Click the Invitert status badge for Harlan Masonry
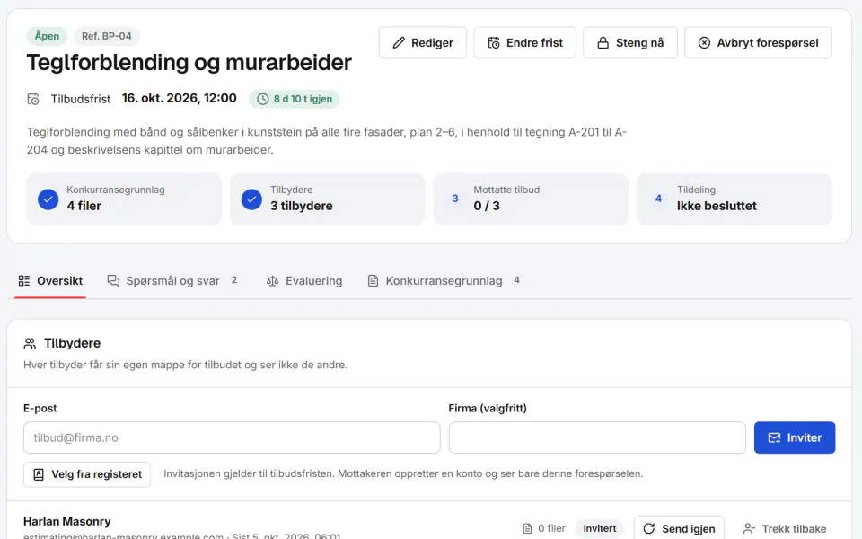 [599, 528]
